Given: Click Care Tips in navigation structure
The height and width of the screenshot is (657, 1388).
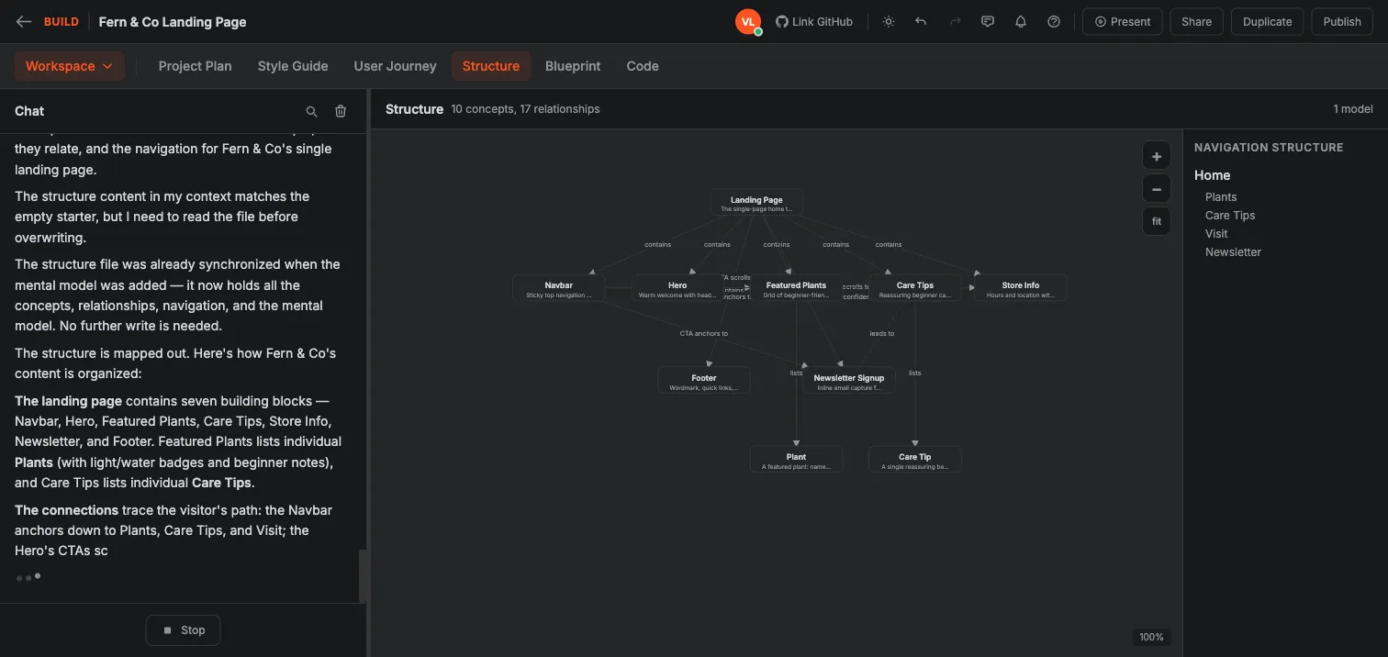Looking at the screenshot, I should coord(1230,216).
